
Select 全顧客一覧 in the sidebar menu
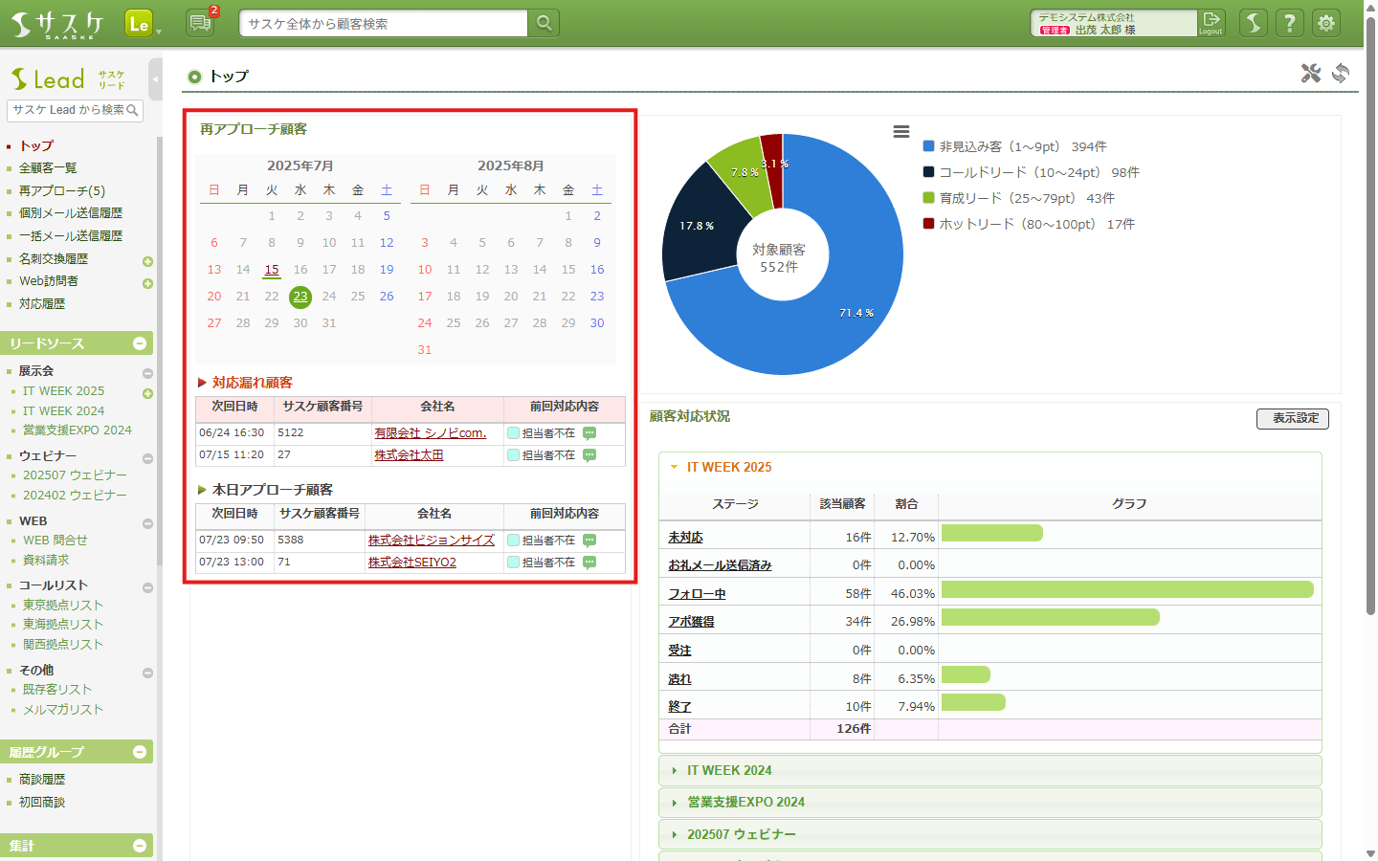coord(48,167)
